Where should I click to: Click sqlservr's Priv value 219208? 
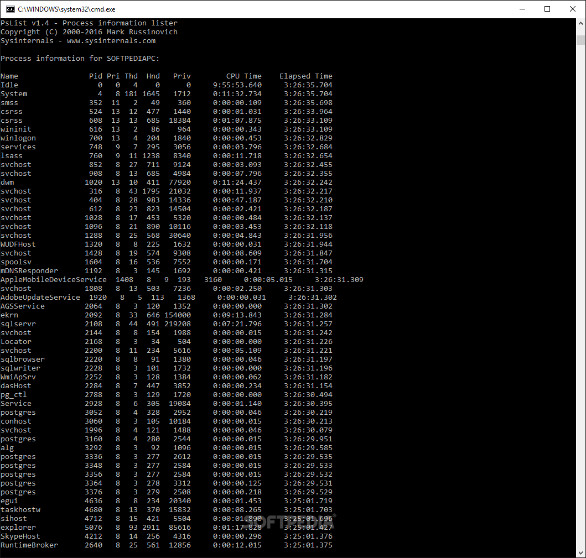178,324
